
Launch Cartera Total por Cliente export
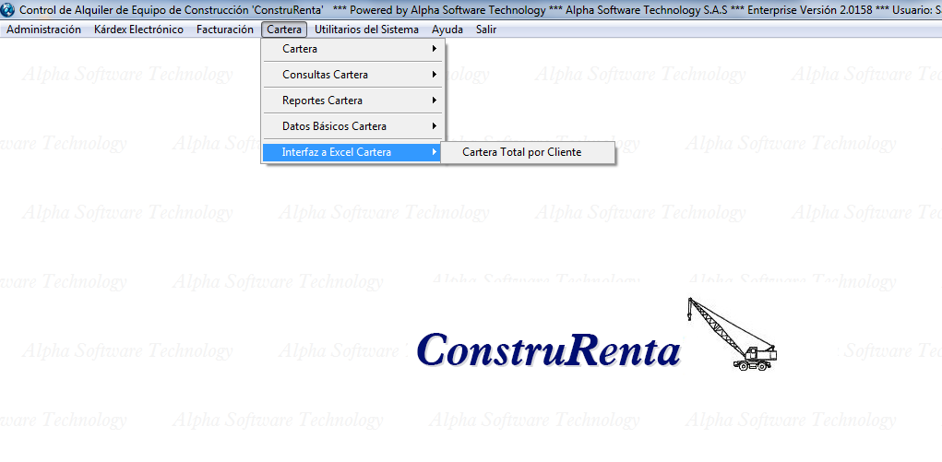point(522,152)
